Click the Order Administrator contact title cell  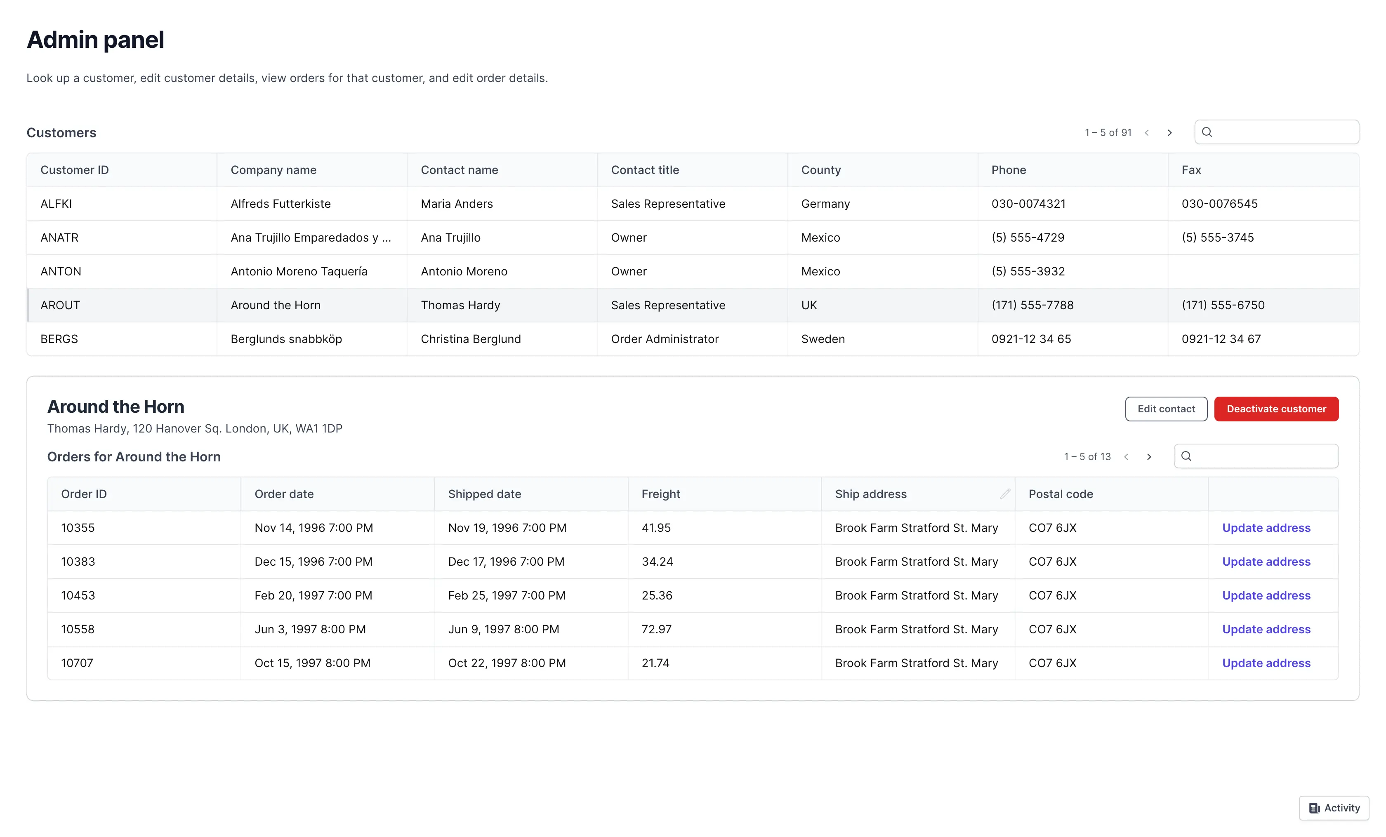click(693, 339)
